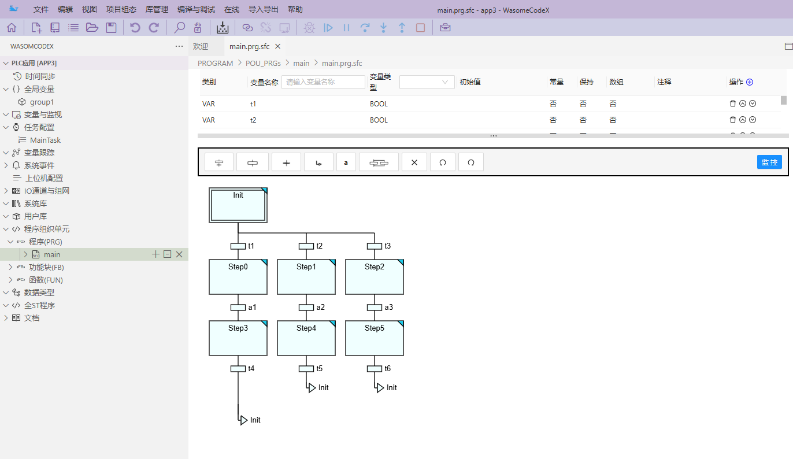Move variable t2 up
The height and width of the screenshot is (459, 793).
(743, 120)
